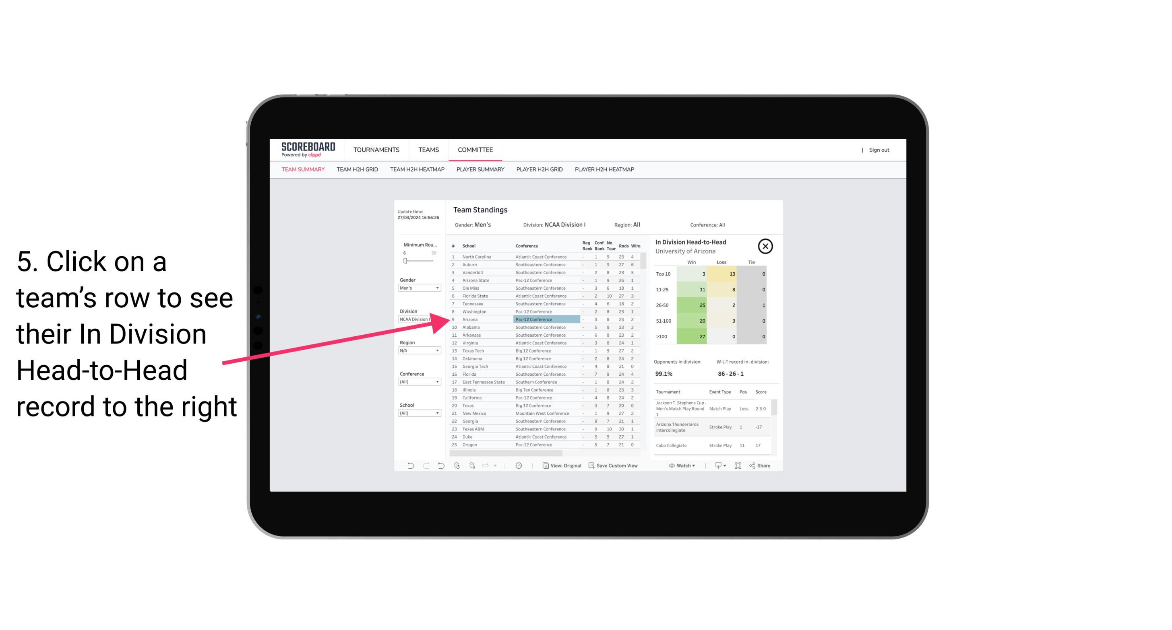
Task: Click the Reset/refresh history icon
Action: (x=439, y=465)
